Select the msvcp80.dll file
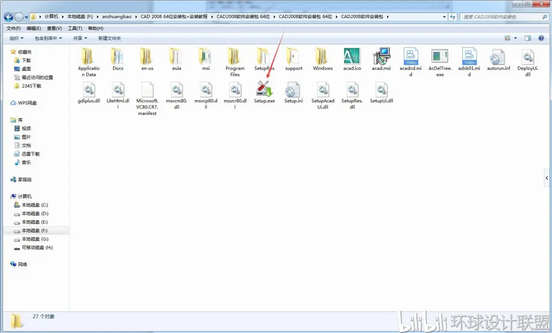The width and height of the screenshot is (552, 333). point(206,89)
